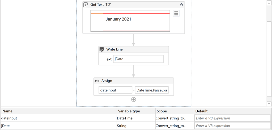Viewport: 272px width, 130px height.
Task: Open the Get Text options hamburger menu
Action: [176, 14]
